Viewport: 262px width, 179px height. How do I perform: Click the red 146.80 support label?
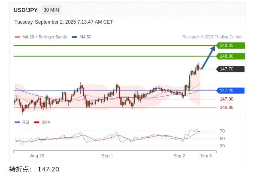(227, 107)
